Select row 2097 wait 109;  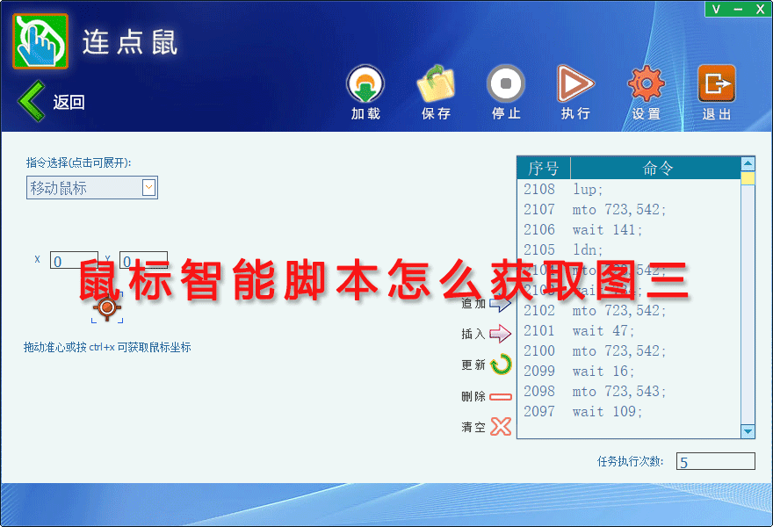coord(629,412)
